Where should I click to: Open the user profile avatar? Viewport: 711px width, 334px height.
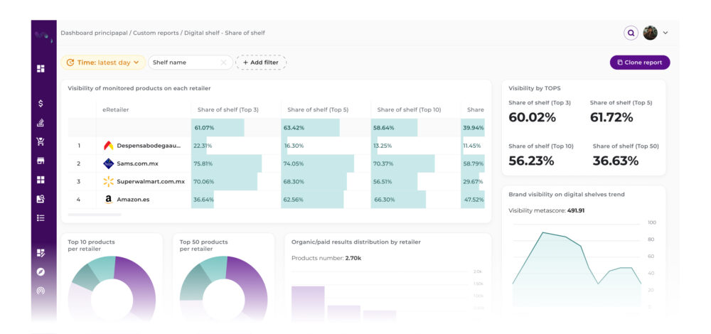point(651,33)
